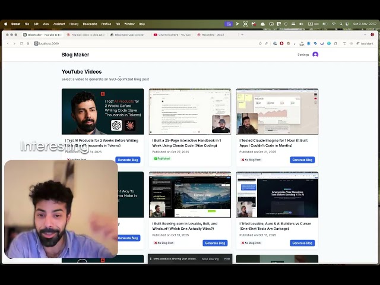Click title 'I Built a 25-Page Interactive Handbook'
The height and width of the screenshot is (285, 380).
186,142
